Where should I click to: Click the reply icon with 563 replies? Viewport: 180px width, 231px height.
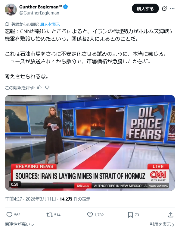click(9, 215)
